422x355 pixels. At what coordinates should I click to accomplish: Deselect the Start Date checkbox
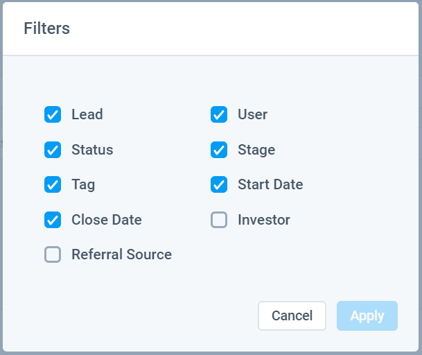[x=219, y=184]
